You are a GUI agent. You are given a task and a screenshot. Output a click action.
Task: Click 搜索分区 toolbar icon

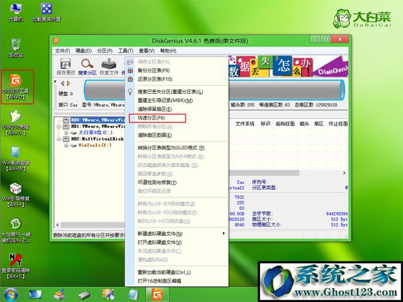87,67
